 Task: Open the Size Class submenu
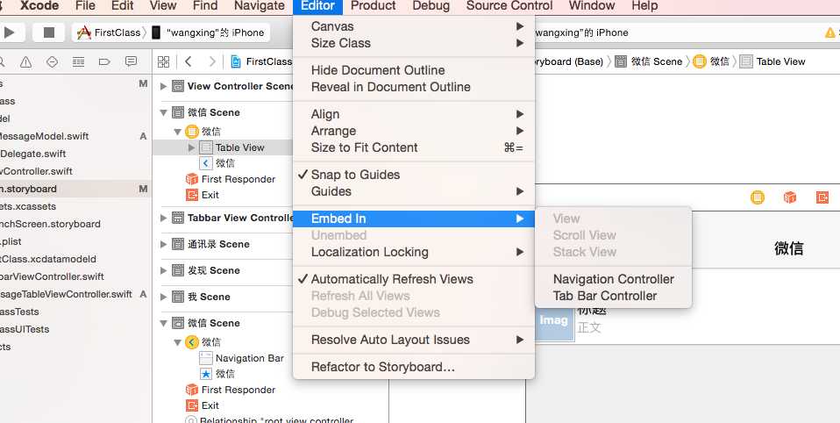coord(414,43)
